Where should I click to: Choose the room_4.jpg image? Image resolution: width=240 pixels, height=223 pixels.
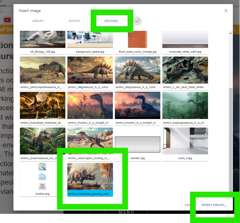pyautogui.click(x=185, y=144)
